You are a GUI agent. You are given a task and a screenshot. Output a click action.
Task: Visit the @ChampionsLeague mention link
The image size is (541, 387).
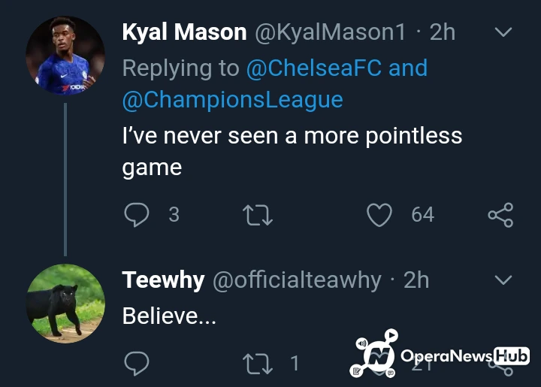[232, 99]
